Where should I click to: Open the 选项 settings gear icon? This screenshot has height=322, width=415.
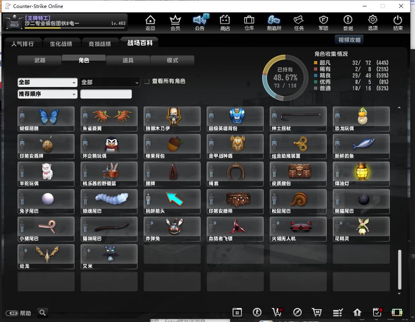tap(373, 23)
